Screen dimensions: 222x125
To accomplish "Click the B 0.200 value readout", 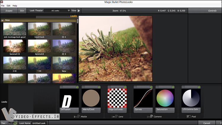I will pyautogui.click(x=181, y=11).
